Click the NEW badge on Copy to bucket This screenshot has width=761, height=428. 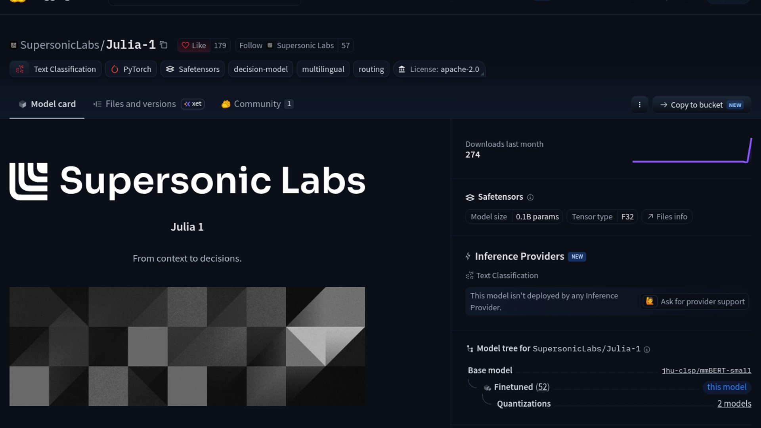(735, 105)
